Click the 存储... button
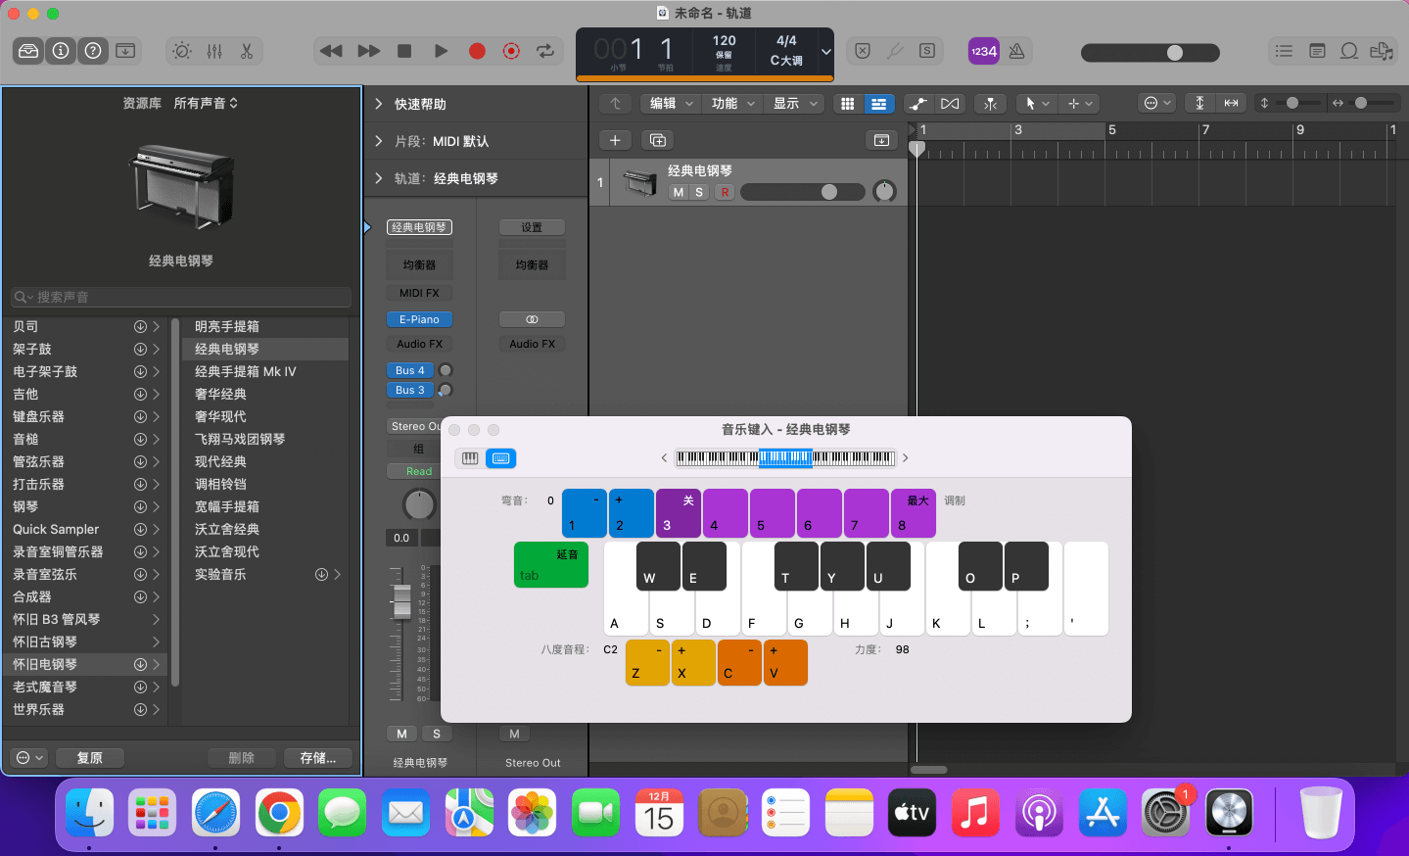This screenshot has width=1409, height=856. point(318,757)
